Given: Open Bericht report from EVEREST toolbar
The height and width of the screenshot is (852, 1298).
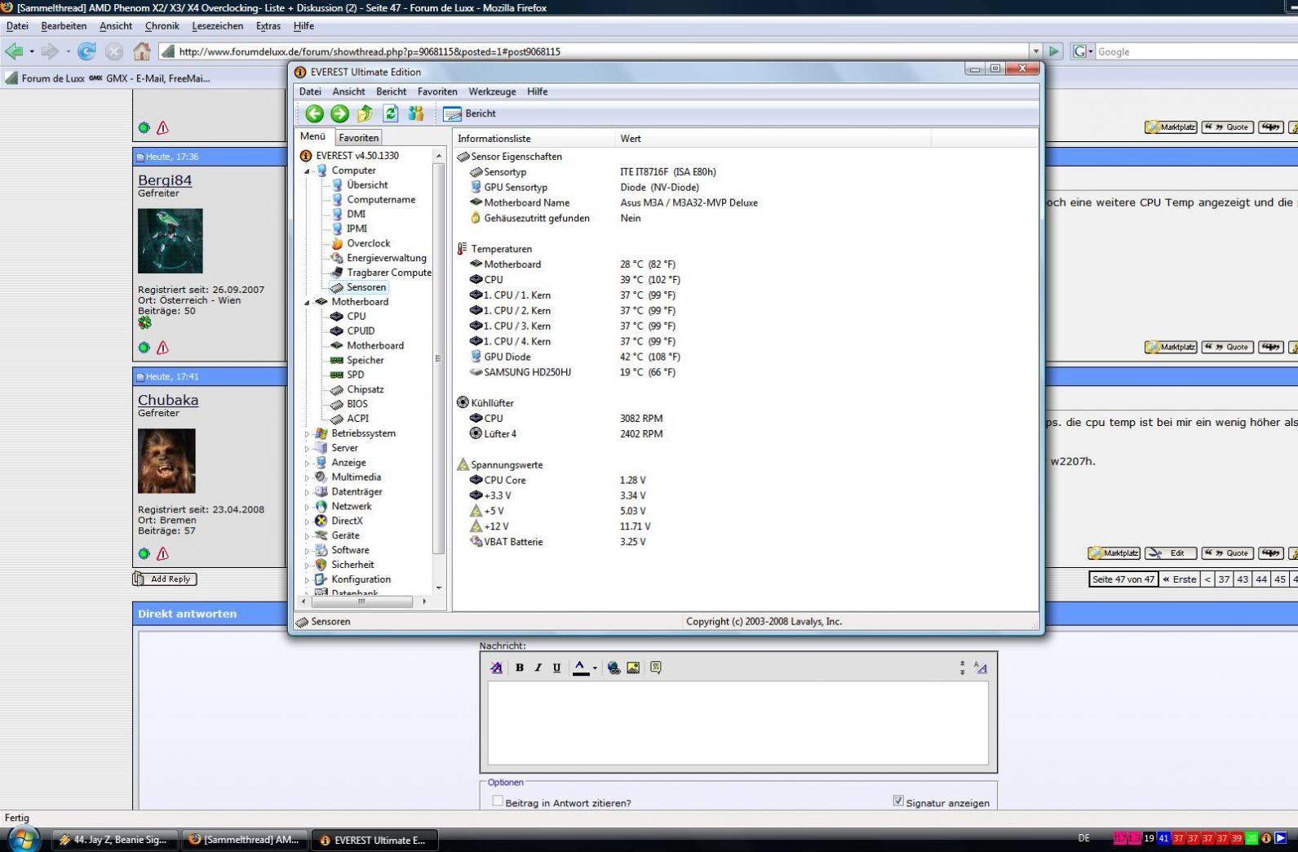Looking at the screenshot, I should pyautogui.click(x=470, y=113).
